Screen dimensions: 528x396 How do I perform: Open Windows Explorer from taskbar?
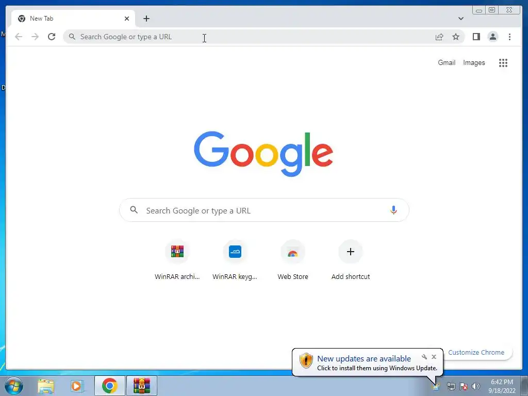(46, 386)
